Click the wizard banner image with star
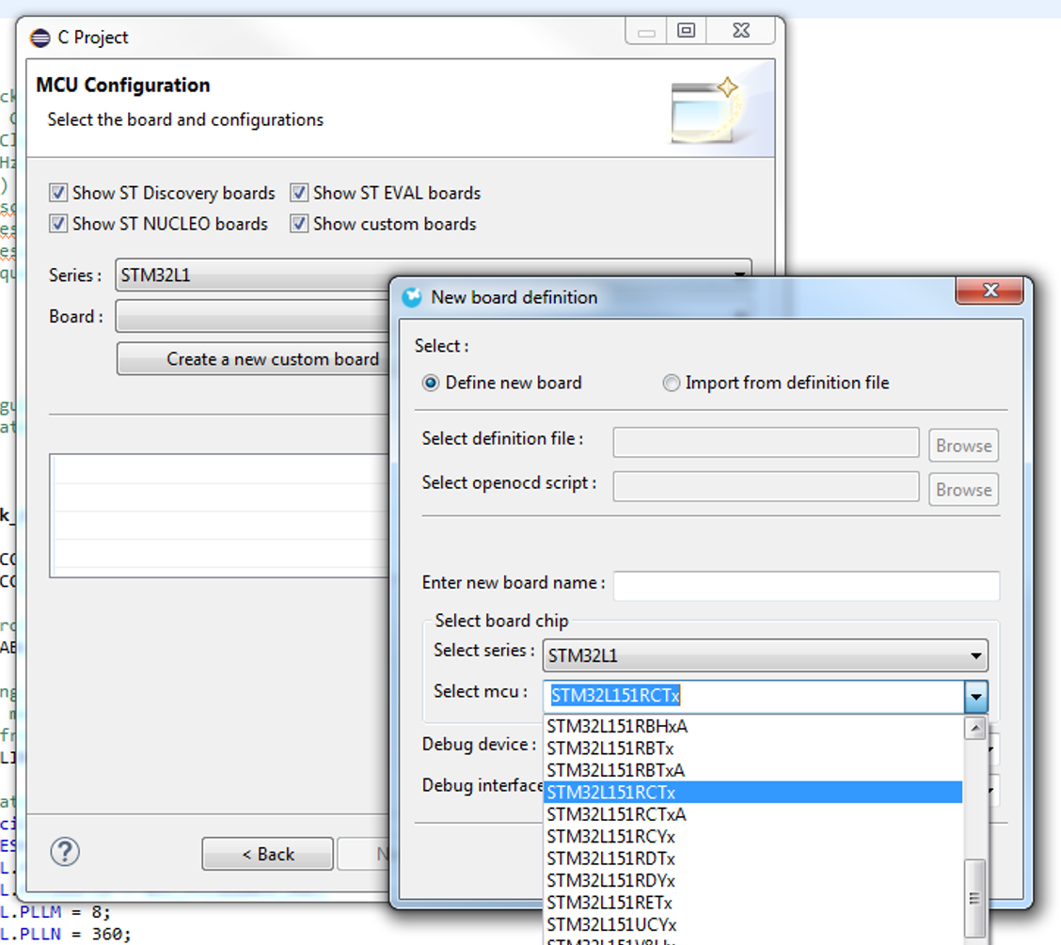 [x=706, y=110]
